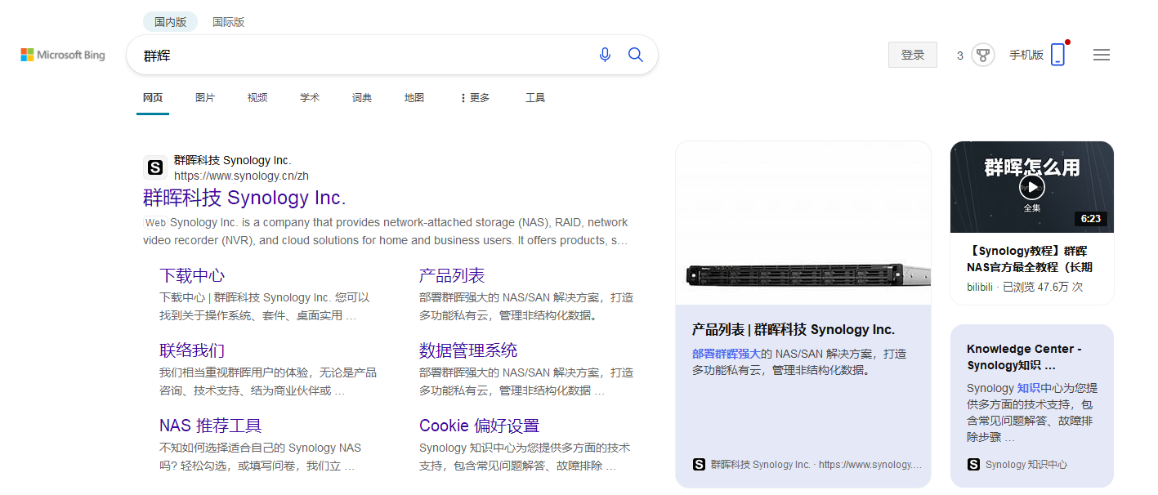
Task: Open the 群晖怎么用 video thumbnail
Action: [1032, 187]
